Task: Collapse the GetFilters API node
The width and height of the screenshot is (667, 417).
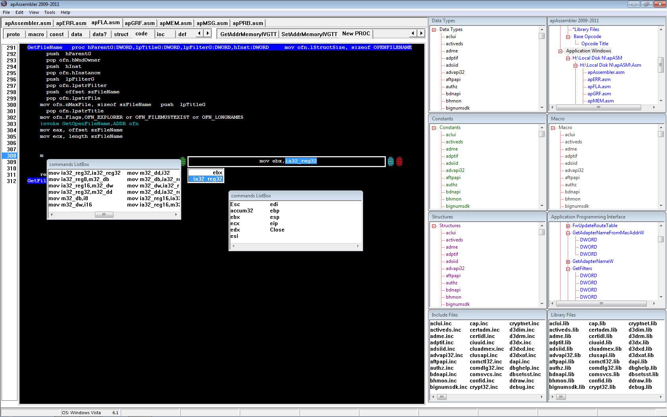Action: coord(568,269)
